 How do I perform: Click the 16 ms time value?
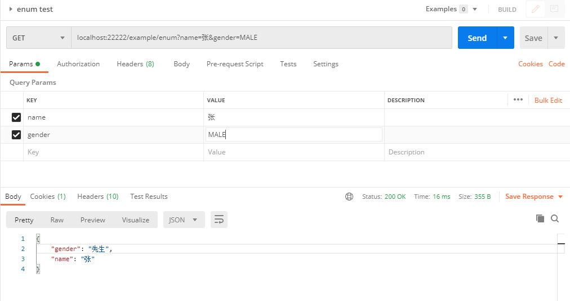click(x=442, y=197)
